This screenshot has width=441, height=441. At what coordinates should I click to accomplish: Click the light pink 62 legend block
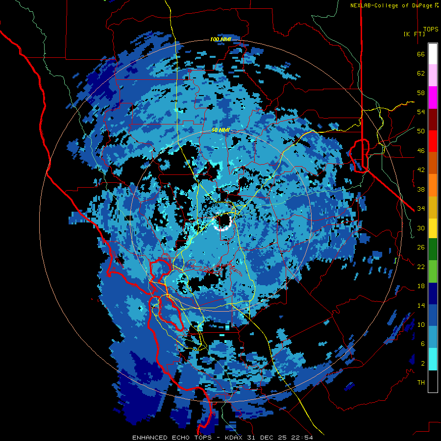click(x=433, y=75)
